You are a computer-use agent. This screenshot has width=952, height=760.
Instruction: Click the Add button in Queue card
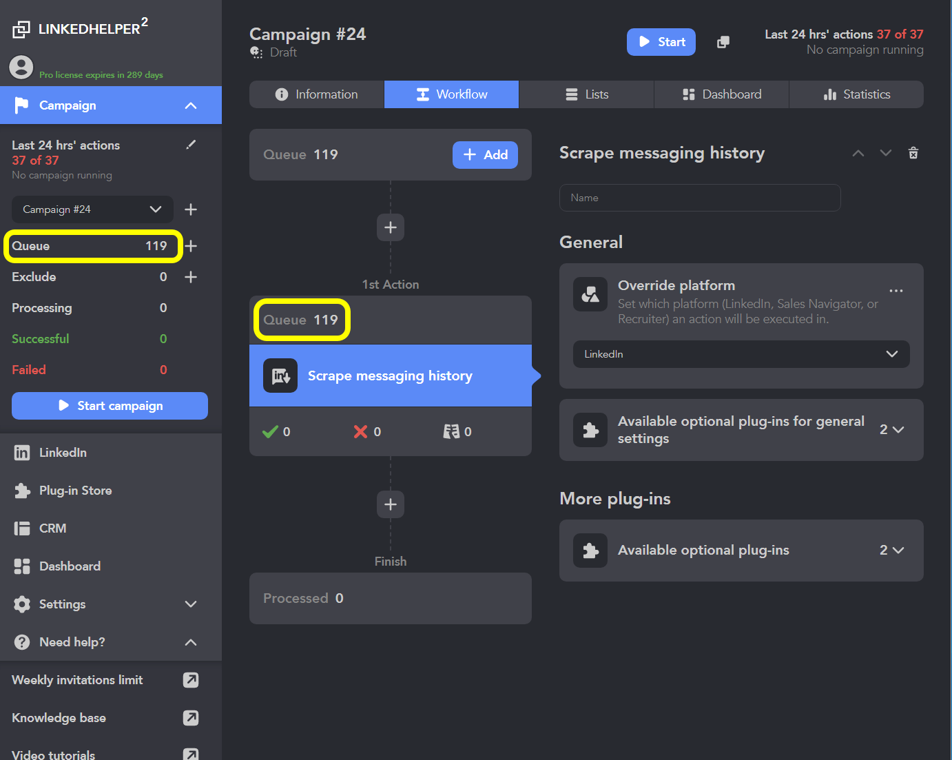pos(486,155)
